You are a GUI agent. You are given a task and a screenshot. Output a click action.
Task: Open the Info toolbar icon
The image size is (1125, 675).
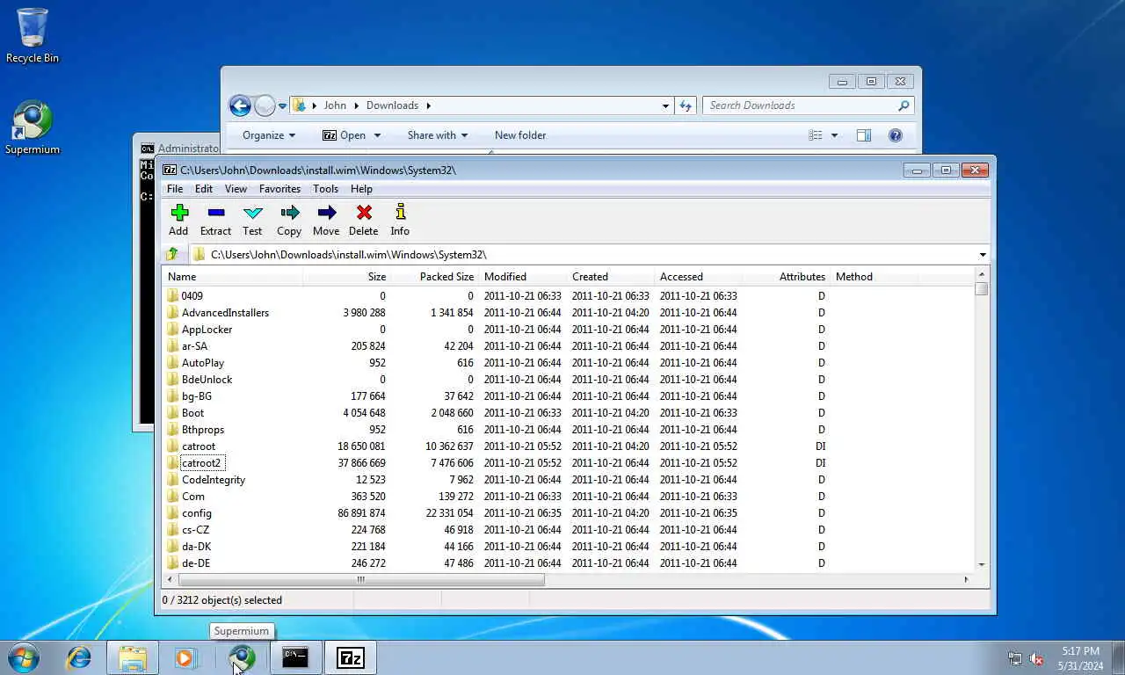click(x=400, y=213)
